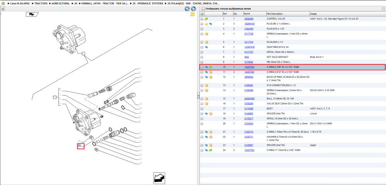Click package icon in VALVE SEAT row
This screenshot has width=386, height=185.
click(x=206, y=103)
